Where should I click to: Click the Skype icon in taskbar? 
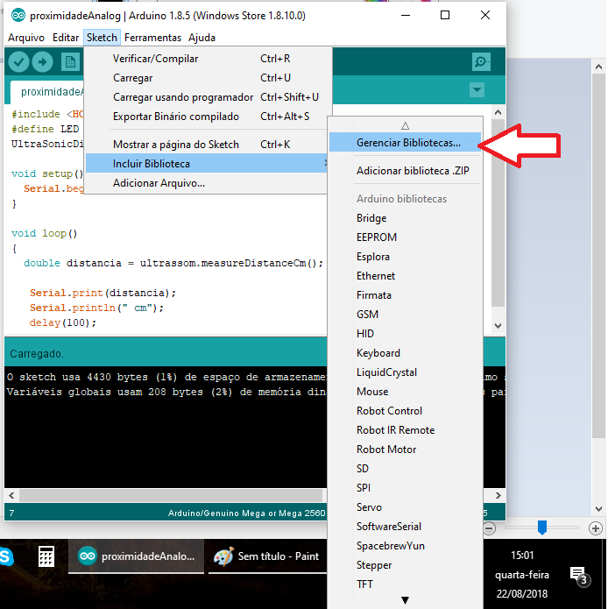6,556
